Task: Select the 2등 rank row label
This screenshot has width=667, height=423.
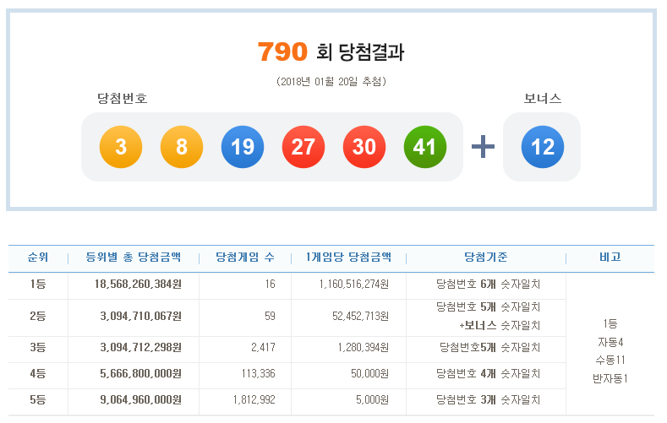Action: (38, 317)
